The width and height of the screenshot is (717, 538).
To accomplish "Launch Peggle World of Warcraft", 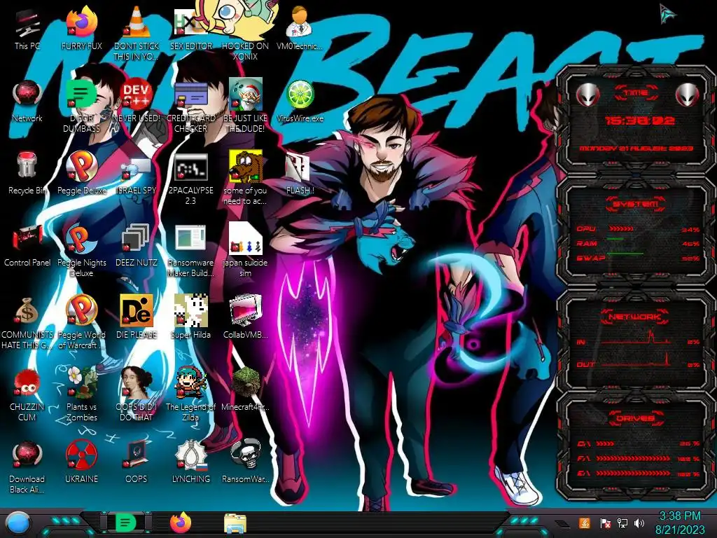I will tap(81, 310).
